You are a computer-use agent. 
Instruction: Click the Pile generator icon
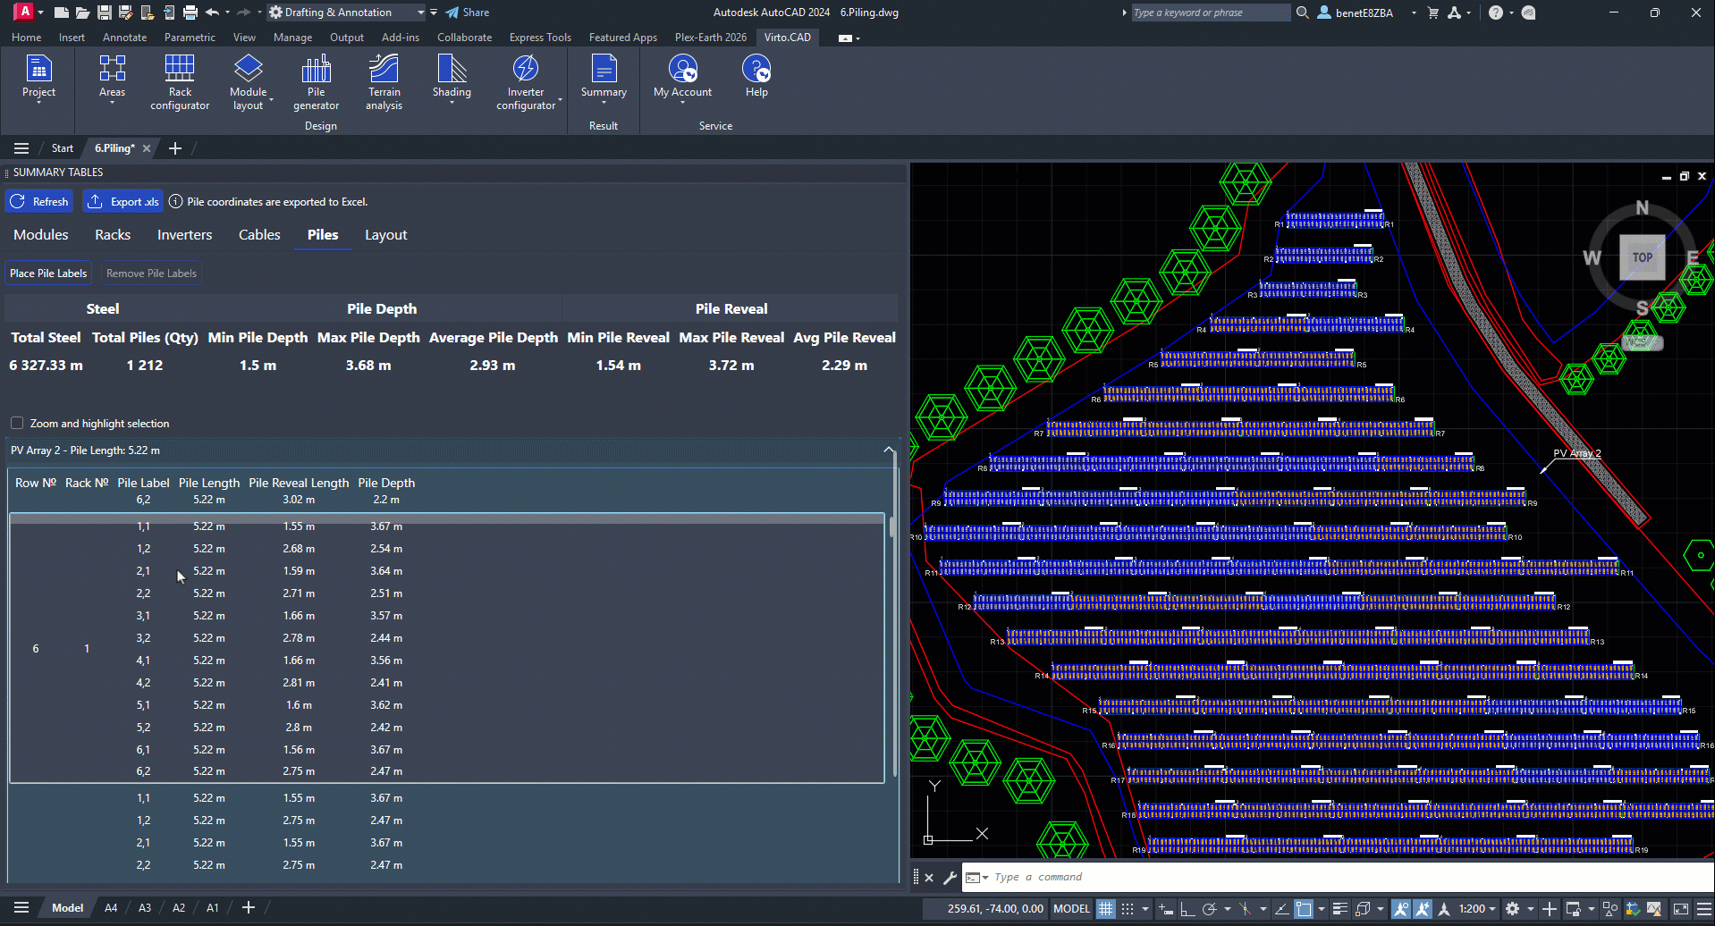coord(316,81)
